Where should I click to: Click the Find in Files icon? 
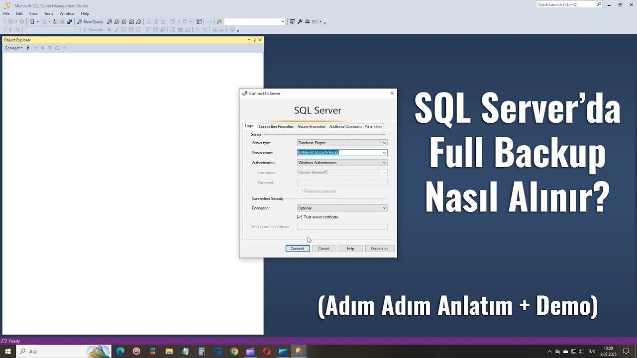pyautogui.click(x=219, y=22)
